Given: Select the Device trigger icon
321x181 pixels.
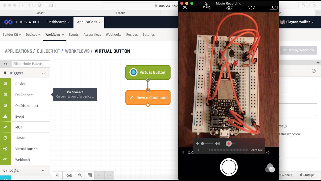Looking at the screenshot, I should 5,83.
